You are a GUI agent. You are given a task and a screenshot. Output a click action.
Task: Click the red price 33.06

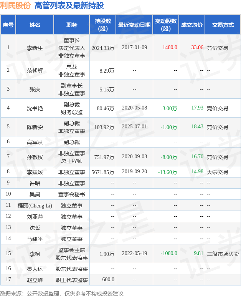point(197,47)
